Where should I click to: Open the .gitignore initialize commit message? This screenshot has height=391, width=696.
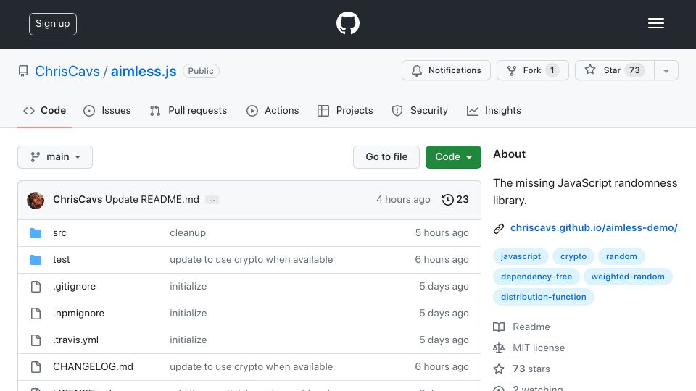tap(188, 287)
